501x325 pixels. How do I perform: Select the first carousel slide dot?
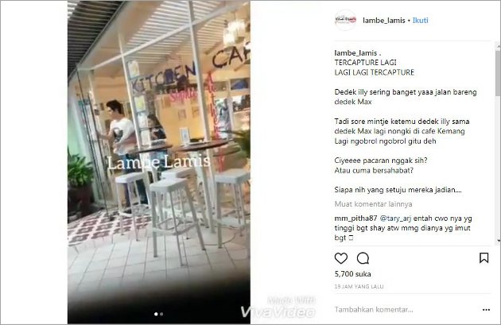click(156, 314)
